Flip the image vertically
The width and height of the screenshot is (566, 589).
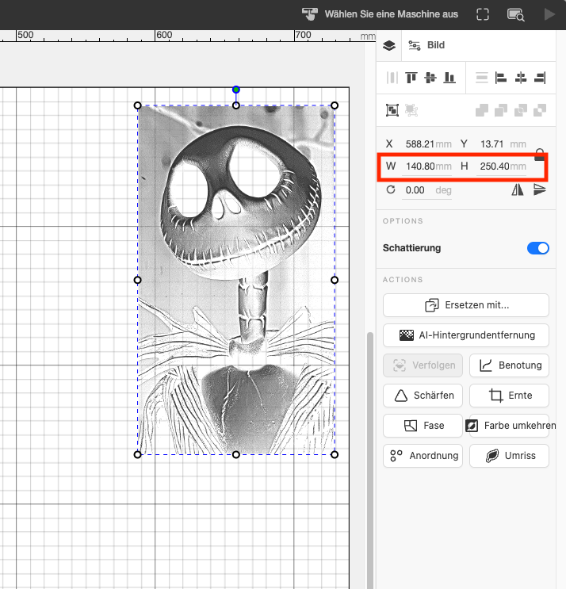(539, 189)
